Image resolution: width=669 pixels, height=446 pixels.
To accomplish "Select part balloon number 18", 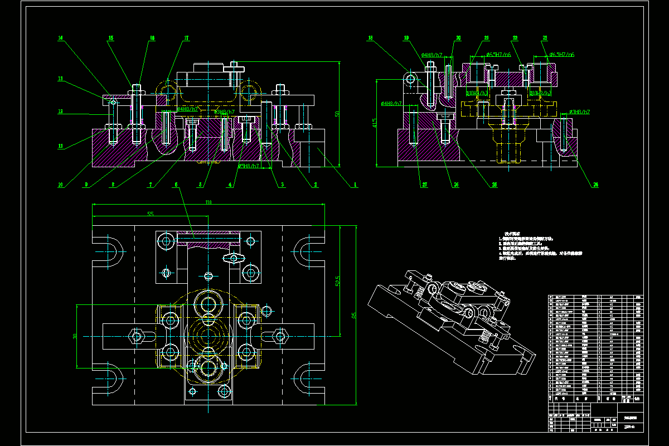I will (370, 38).
